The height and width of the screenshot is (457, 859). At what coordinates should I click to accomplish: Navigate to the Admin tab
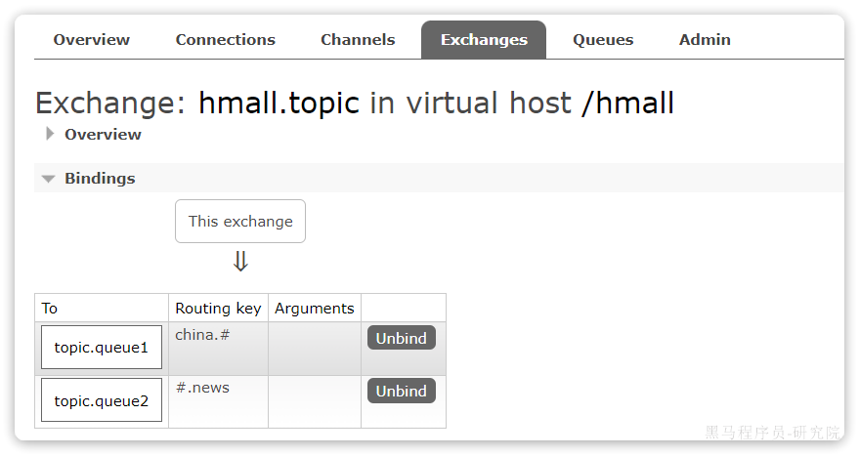click(705, 40)
